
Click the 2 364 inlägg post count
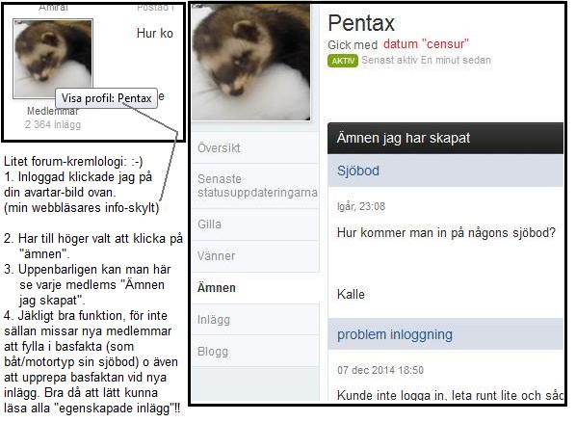tap(53, 124)
